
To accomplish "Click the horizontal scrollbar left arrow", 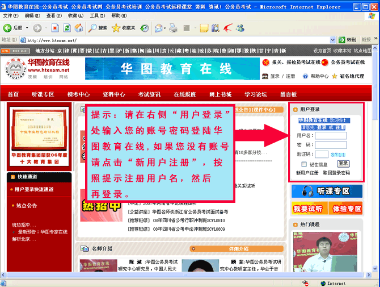I will (3, 275).
